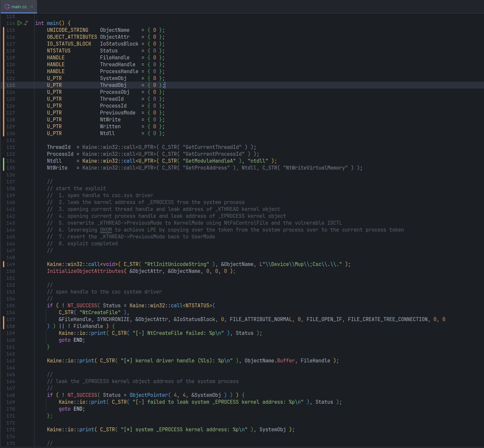Click the "GetProcAddress" string literal
The height and width of the screenshot is (448, 484).
click(x=207, y=168)
